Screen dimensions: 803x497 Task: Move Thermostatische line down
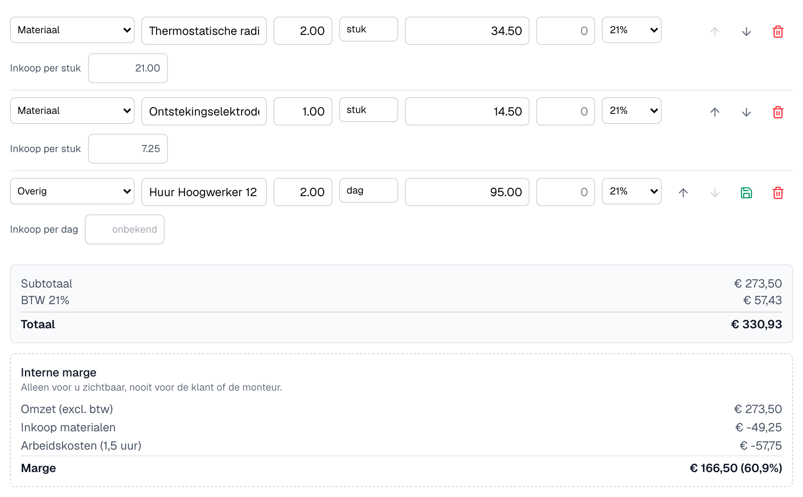(746, 32)
